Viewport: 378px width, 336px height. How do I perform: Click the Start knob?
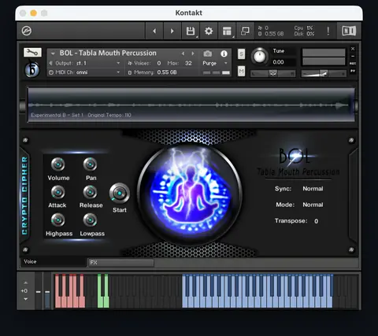pos(120,194)
